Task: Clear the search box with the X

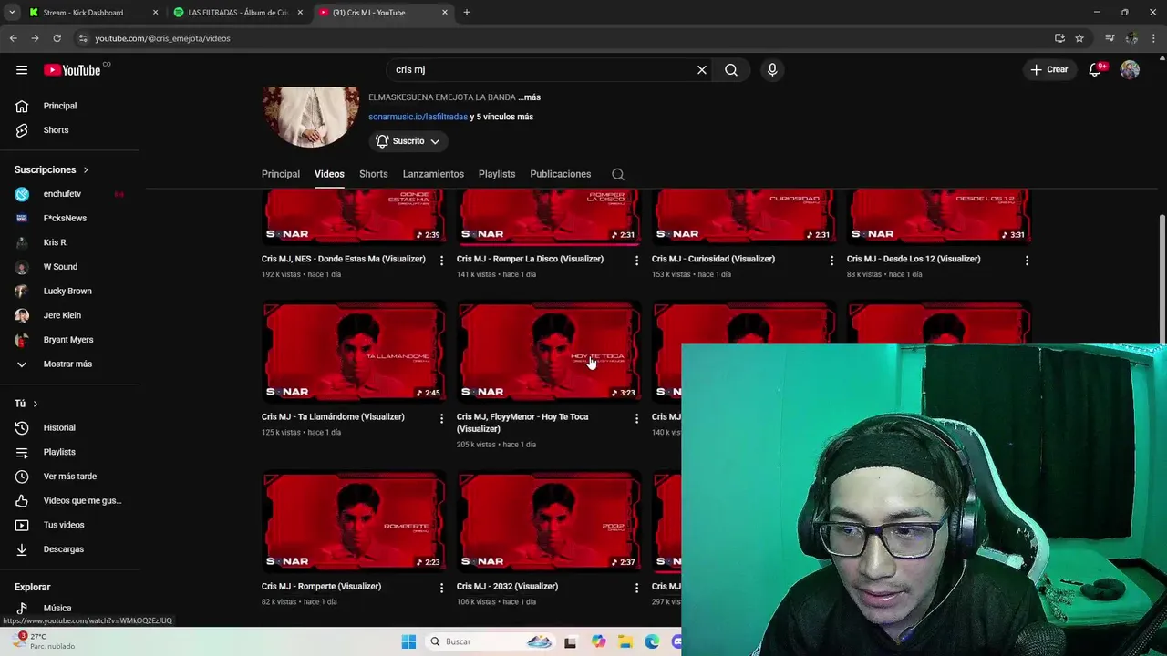Action: pyautogui.click(x=702, y=70)
